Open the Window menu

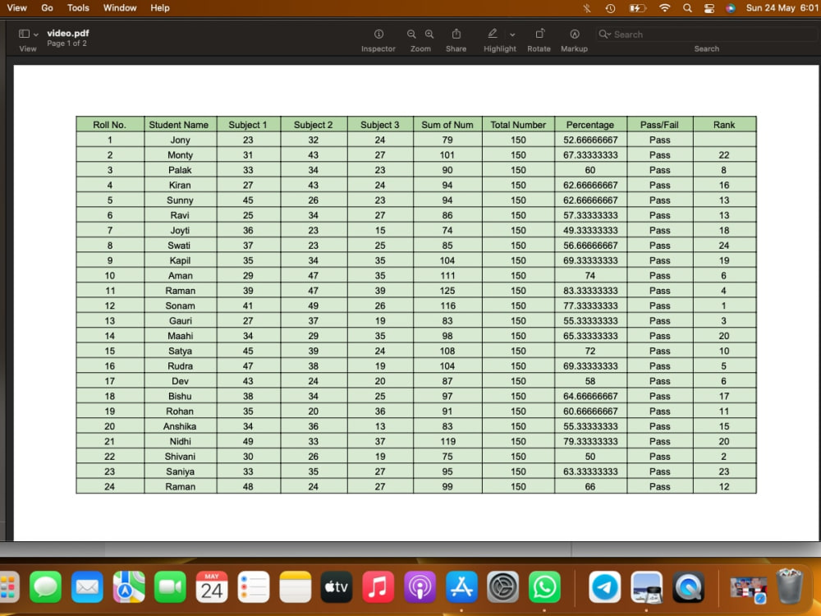120,8
